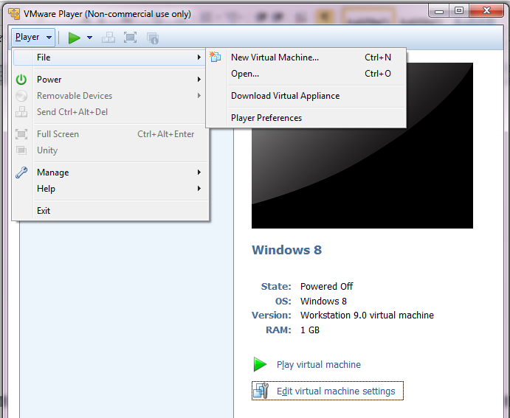Click the green Power icon in menu
510x418 pixels.
point(21,80)
